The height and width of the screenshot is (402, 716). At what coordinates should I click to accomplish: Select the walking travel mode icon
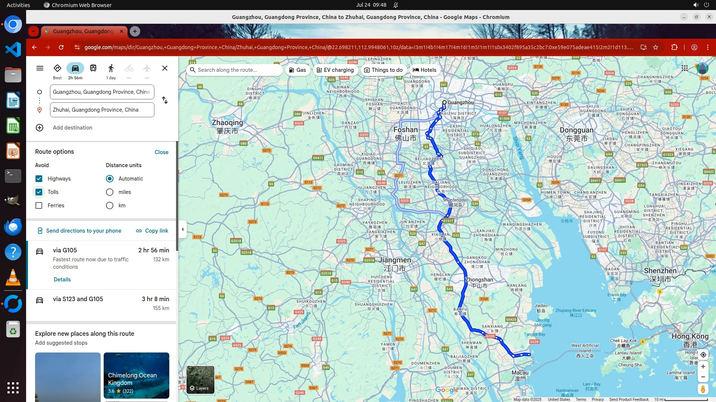point(111,68)
